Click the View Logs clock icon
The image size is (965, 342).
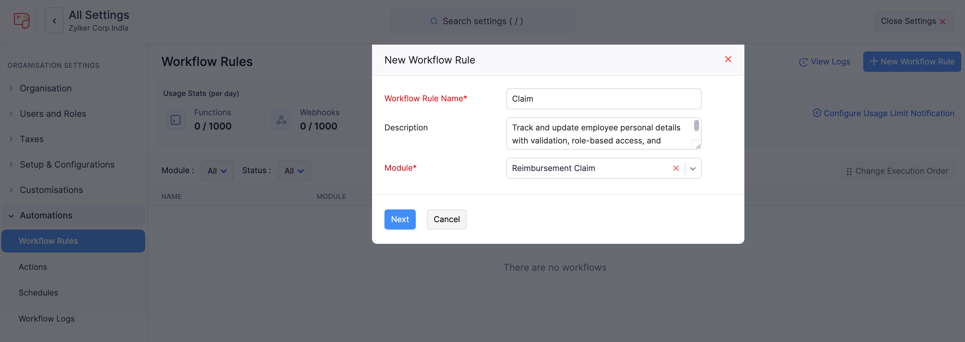click(803, 62)
